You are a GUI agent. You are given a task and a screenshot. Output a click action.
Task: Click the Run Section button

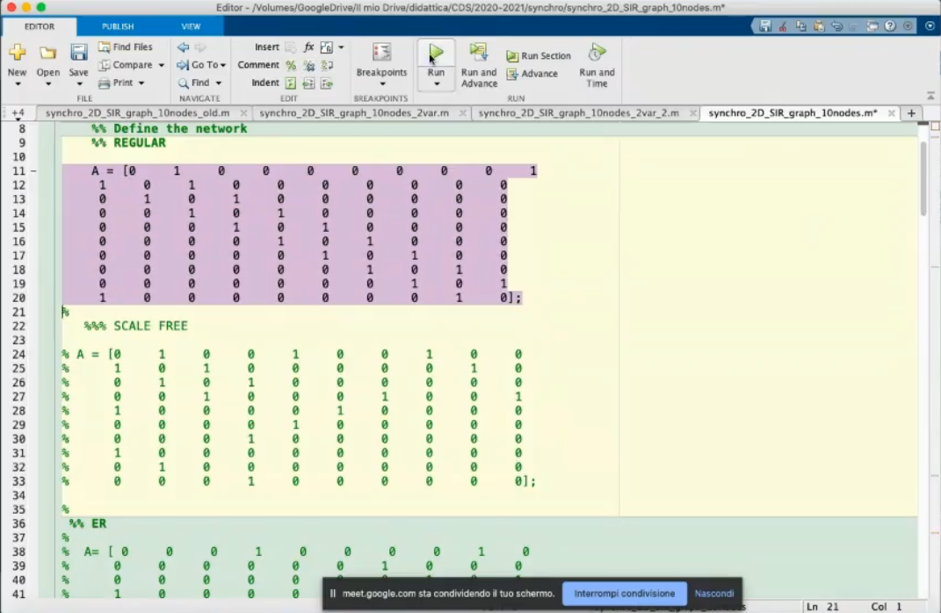point(538,56)
